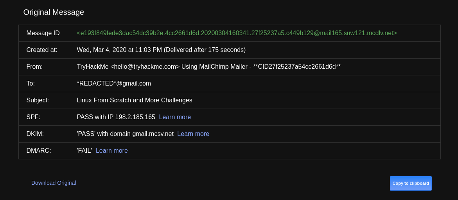Click the DMARC 'FAIL' result text
This screenshot has width=458, height=200.
pos(84,151)
